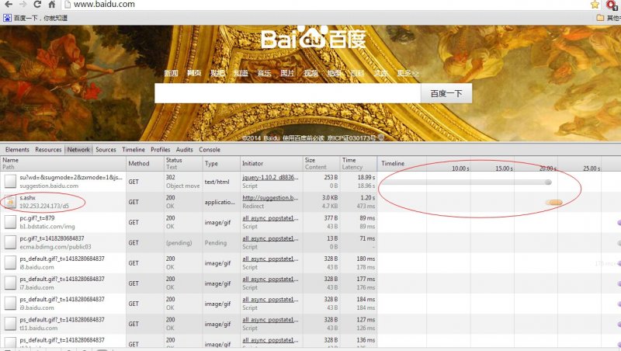621x351 pixels.
Task: Open the 贴吧 link
Action: [x=217, y=73]
